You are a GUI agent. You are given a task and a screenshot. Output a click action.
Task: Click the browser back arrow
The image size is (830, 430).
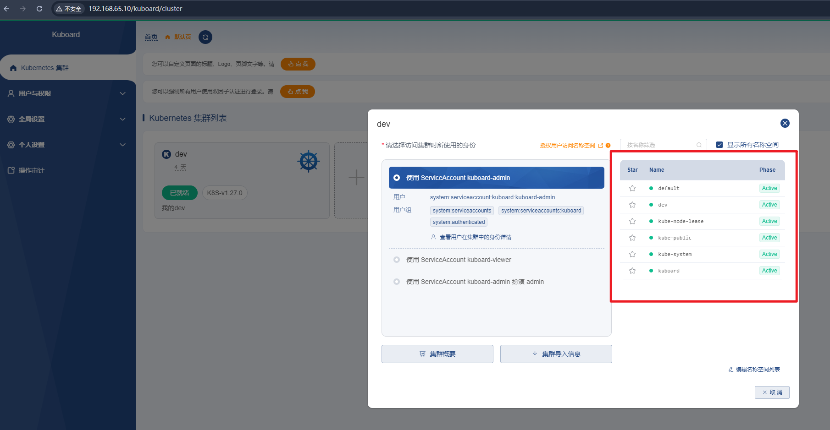[6, 9]
